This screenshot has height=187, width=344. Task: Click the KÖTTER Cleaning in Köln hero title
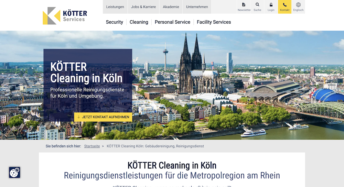pyautogui.click(x=86, y=73)
